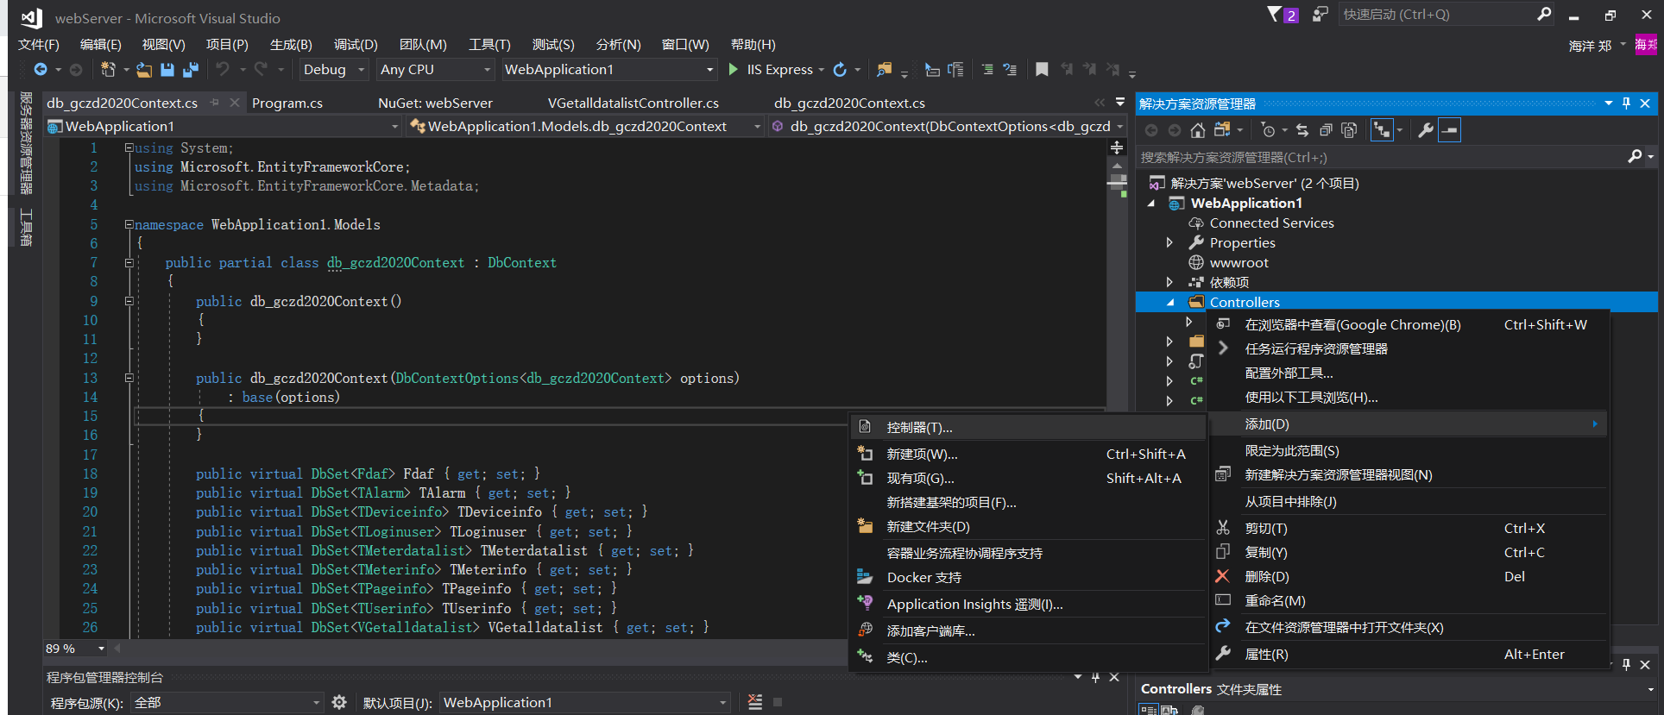Click Sync with Active Document icon

pos(1302,130)
